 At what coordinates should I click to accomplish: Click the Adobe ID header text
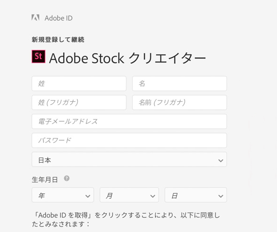tap(59, 18)
